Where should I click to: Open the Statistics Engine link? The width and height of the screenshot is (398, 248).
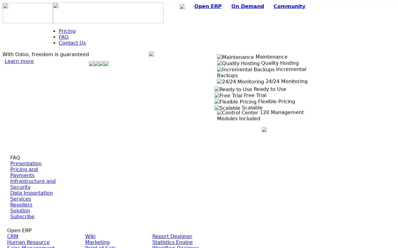[173, 242]
